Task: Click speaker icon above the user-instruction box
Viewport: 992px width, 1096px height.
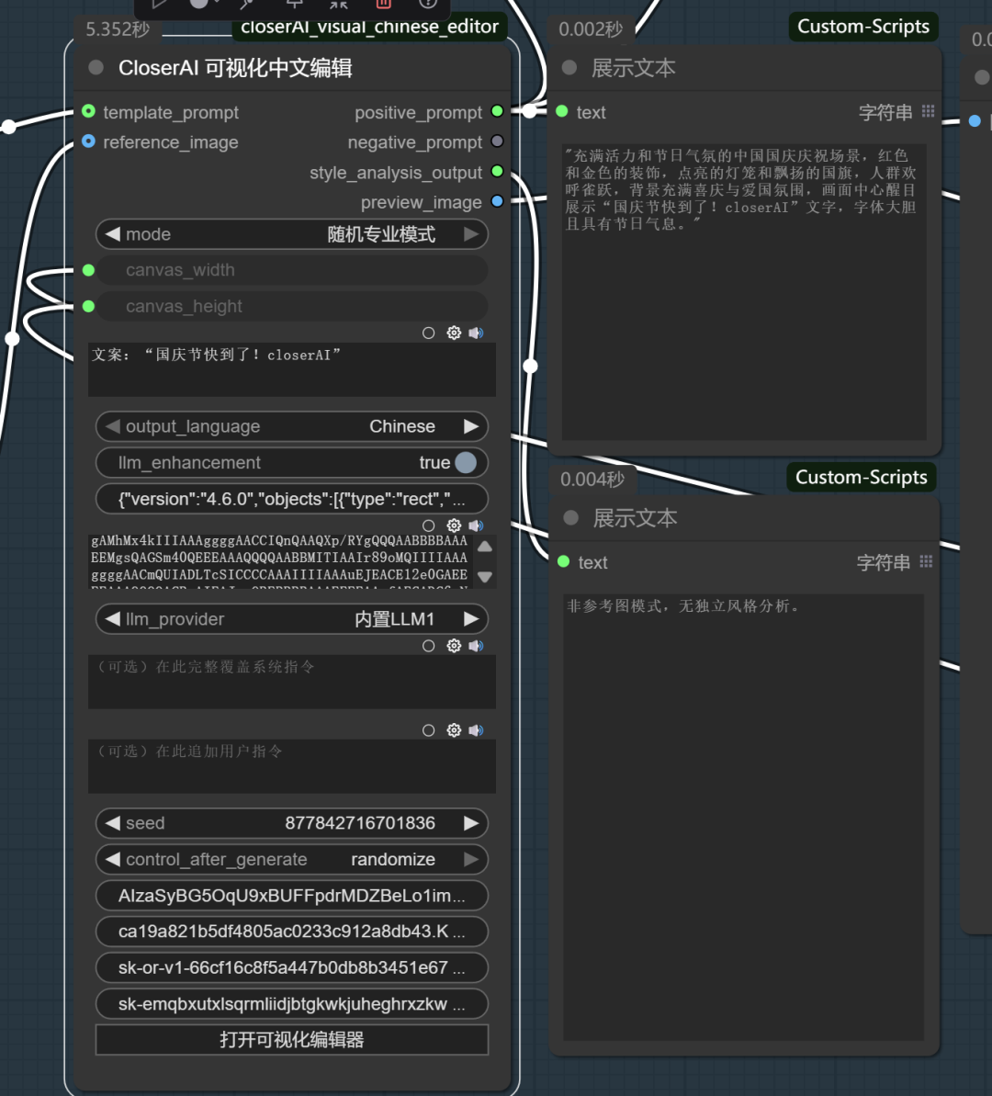Action: point(476,729)
